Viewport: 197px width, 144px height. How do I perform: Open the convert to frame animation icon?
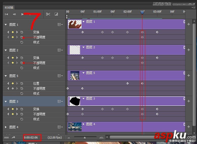pos(6,137)
